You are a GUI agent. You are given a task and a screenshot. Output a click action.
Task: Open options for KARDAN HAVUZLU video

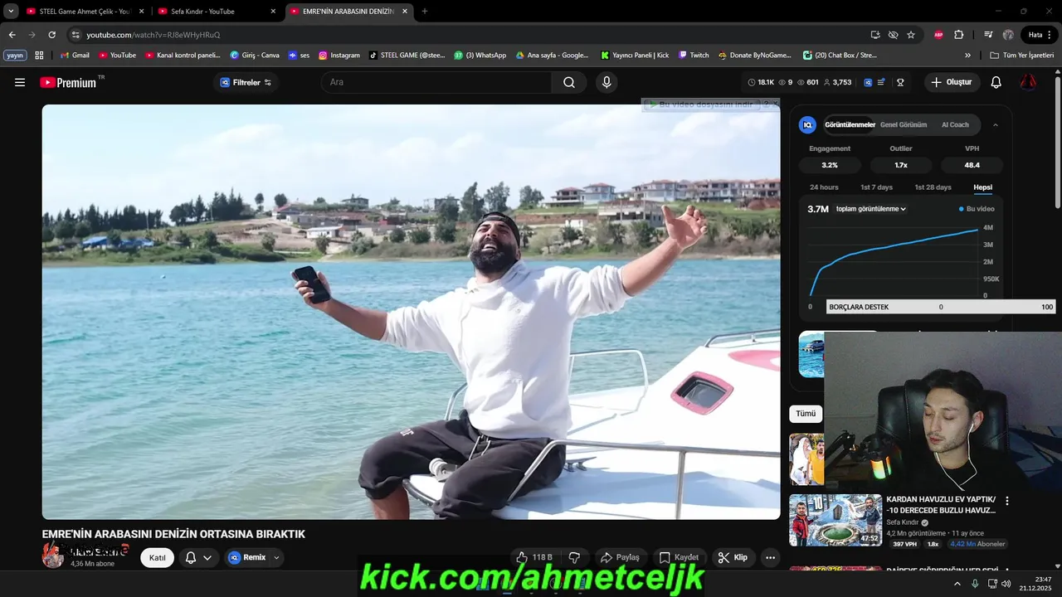[x=1007, y=501]
